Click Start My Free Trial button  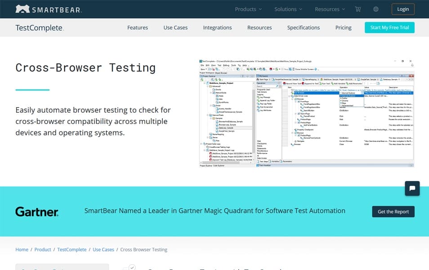click(389, 27)
